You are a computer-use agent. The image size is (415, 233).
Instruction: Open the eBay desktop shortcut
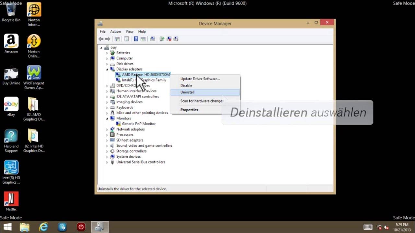pos(11,107)
